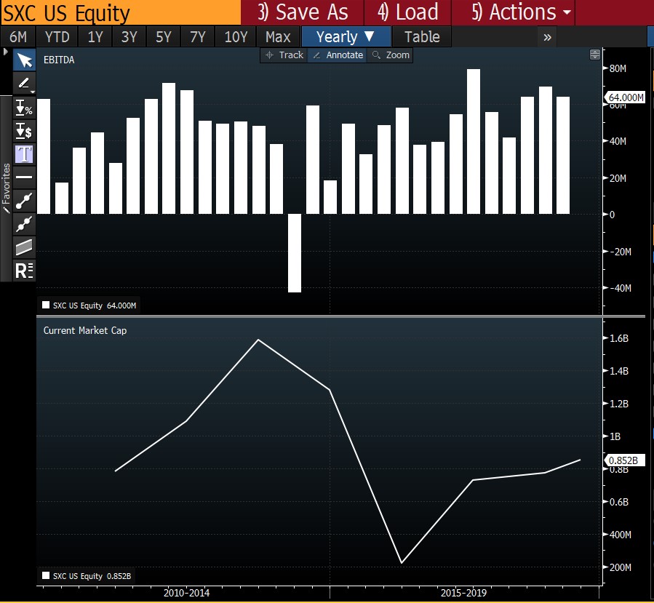Toggle Annotate mode on chart

(x=337, y=55)
